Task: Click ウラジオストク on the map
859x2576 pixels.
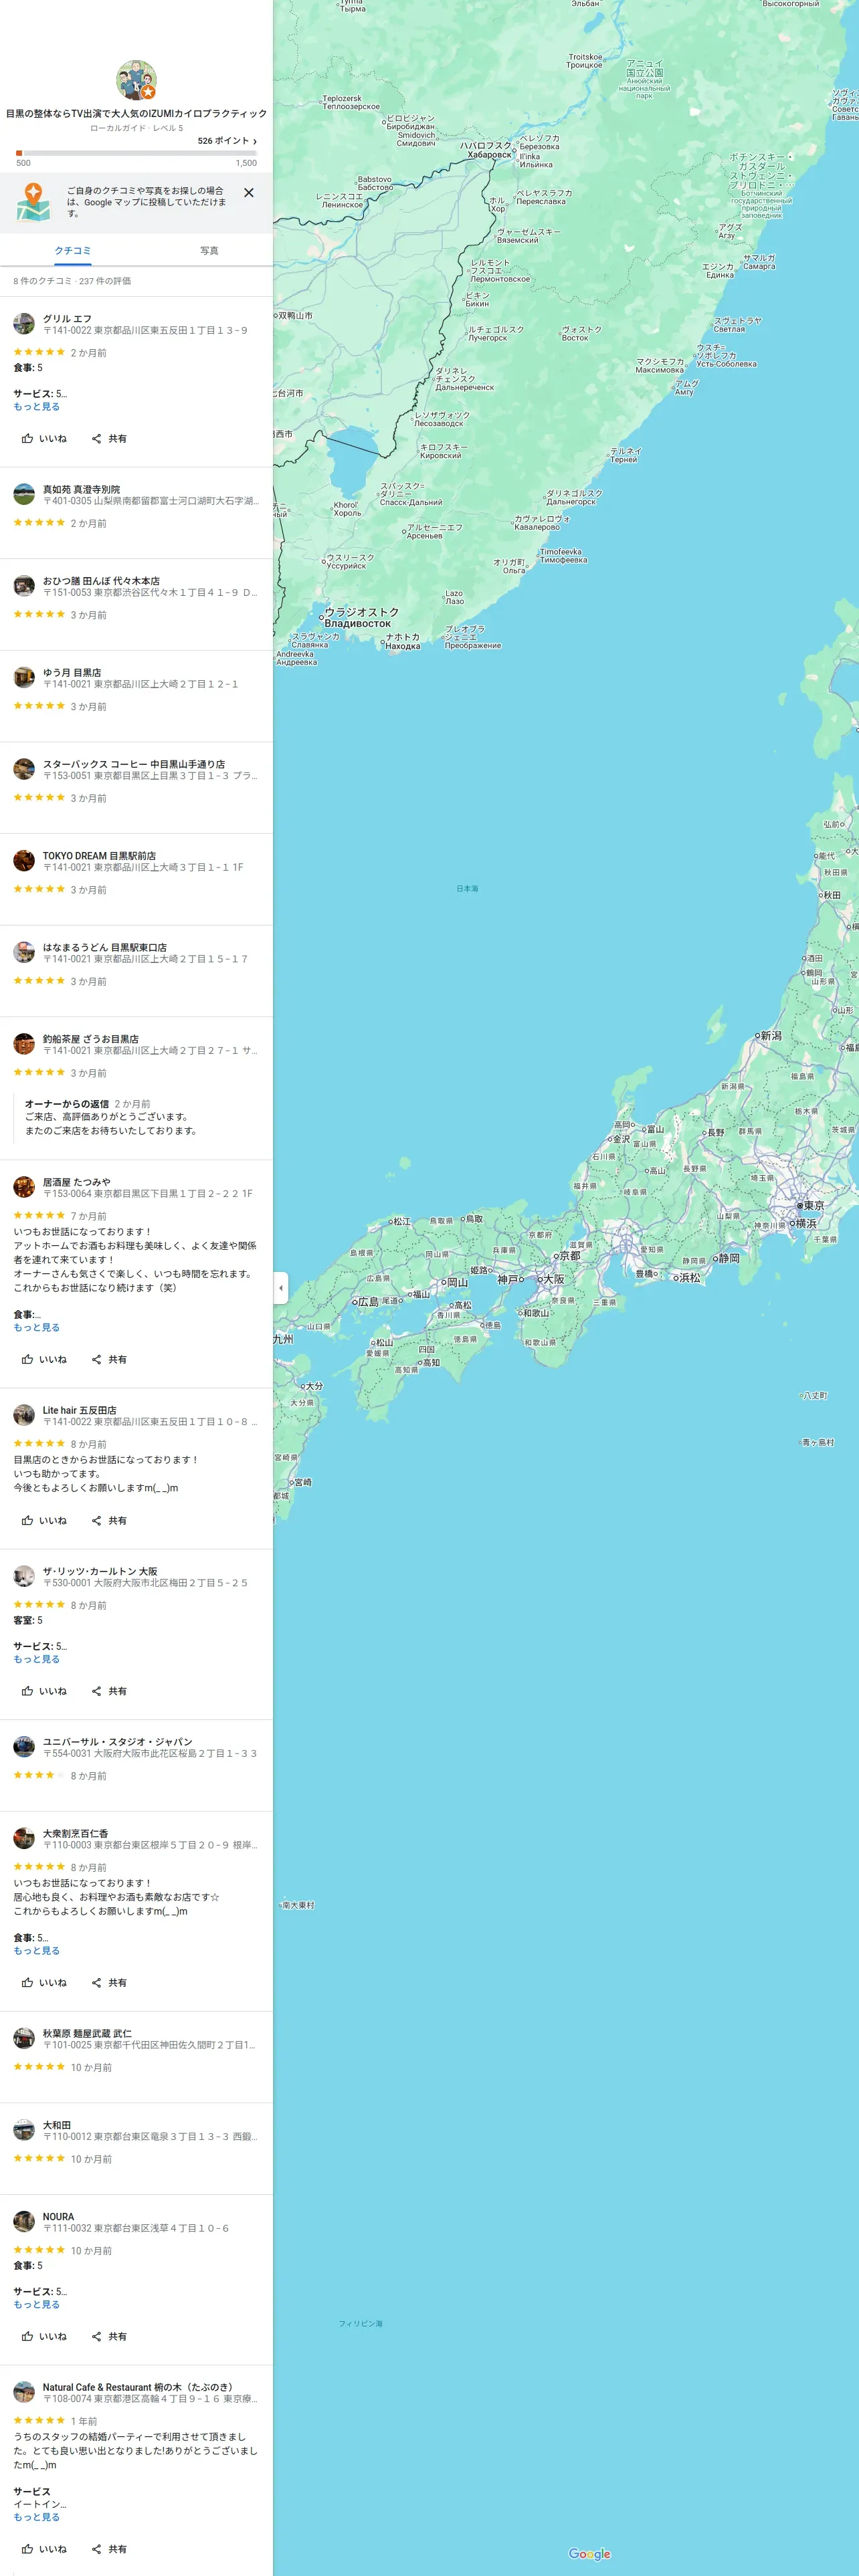Action: (x=361, y=612)
